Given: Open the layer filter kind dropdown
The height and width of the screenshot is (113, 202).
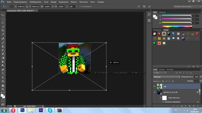Looking at the screenshot, I should click(x=160, y=73).
